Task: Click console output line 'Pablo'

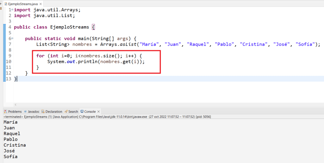Action: click(10, 139)
